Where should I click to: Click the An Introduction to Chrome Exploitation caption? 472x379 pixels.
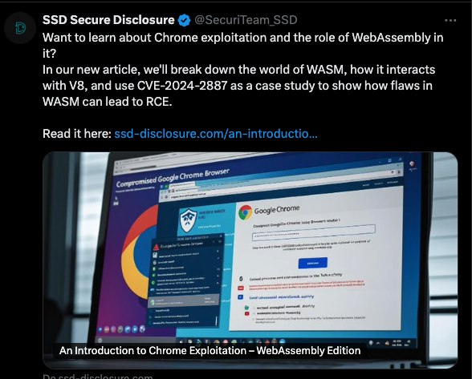(210, 350)
